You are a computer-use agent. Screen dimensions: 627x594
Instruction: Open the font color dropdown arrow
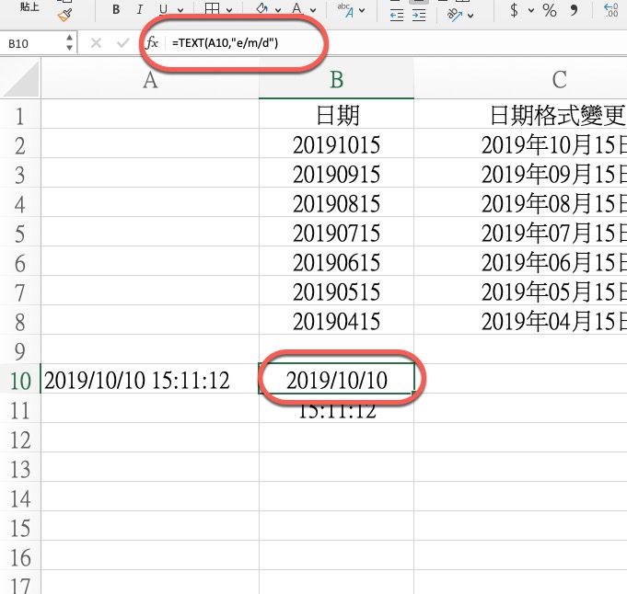click(313, 10)
